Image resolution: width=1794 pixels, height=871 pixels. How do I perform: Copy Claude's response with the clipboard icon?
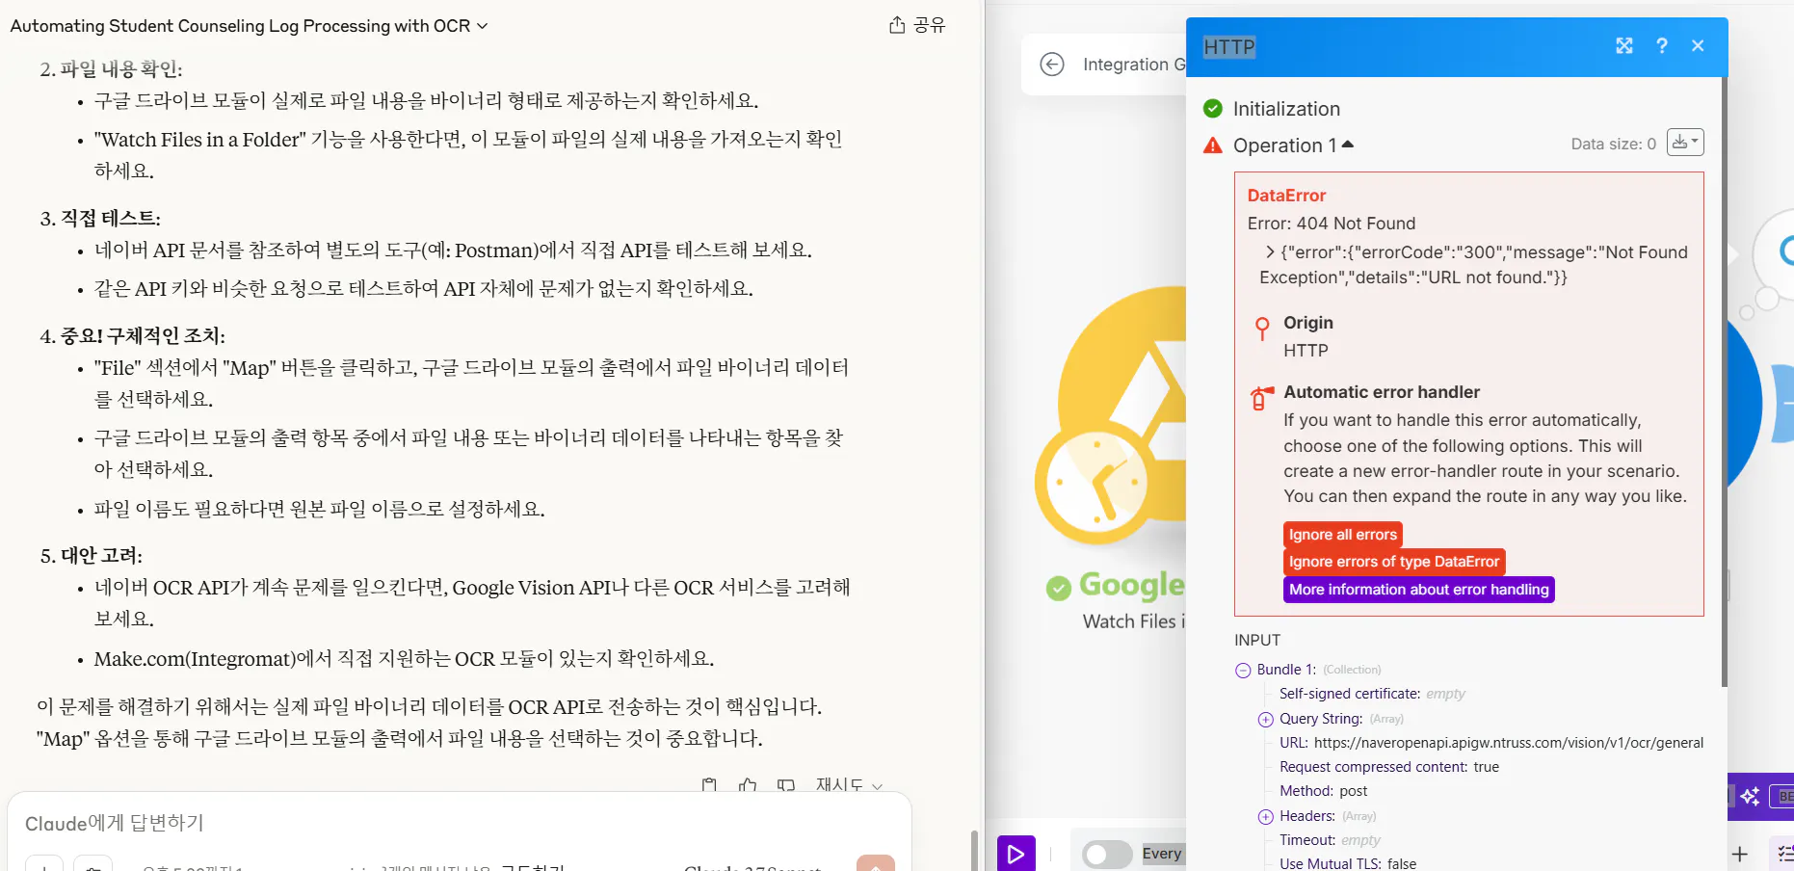click(709, 785)
